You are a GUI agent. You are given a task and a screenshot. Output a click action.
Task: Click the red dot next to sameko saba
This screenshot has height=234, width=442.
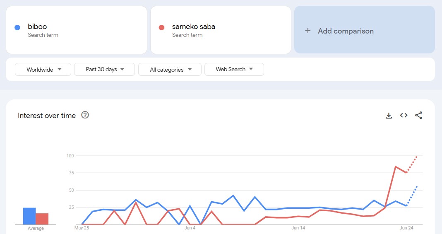tap(161, 27)
